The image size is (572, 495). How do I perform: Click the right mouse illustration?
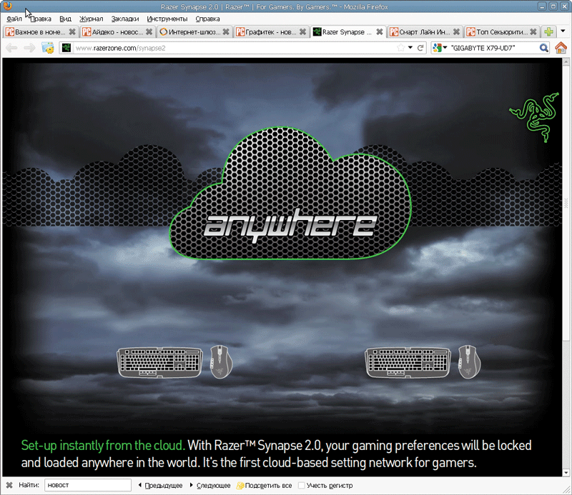pos(470,361)
